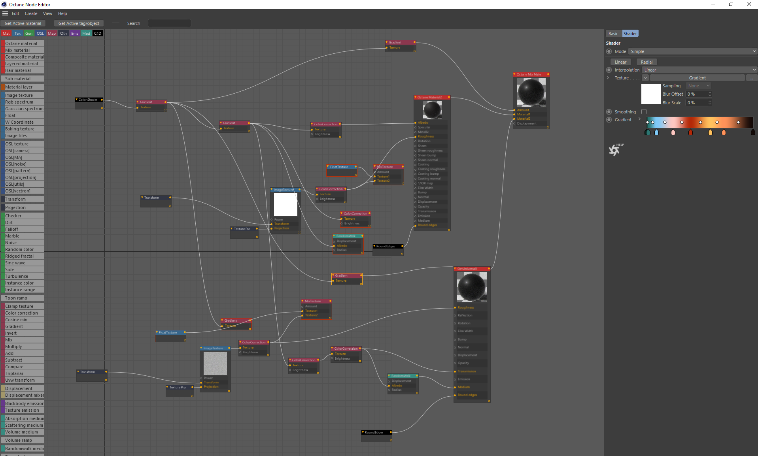Select the dark red gradient knot
The image size is (758, 456).
point(690,132)
